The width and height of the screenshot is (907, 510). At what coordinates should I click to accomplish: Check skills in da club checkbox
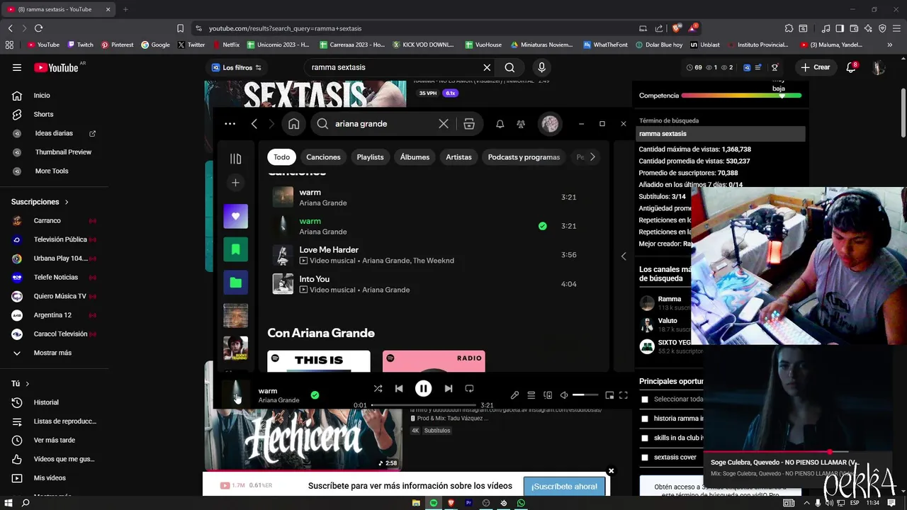[644, 438]
